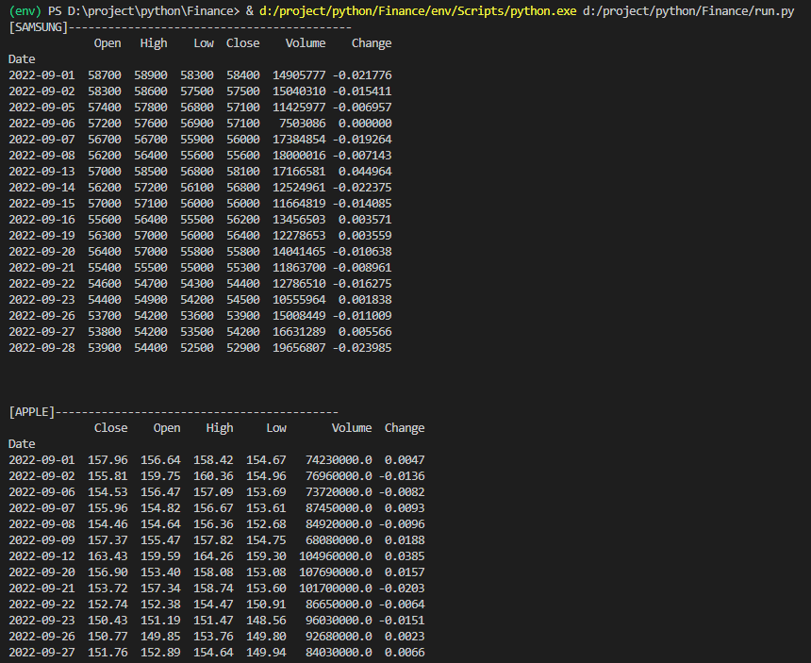Click Apple low value 150.91
Image resolution: width=811 pixels, height=663 pixels.
(266, 604)
